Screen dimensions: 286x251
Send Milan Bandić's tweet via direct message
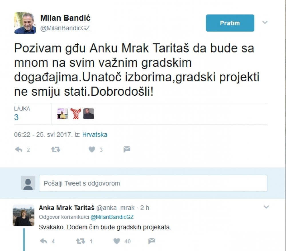pyautogui.click(x=127, y=149)
